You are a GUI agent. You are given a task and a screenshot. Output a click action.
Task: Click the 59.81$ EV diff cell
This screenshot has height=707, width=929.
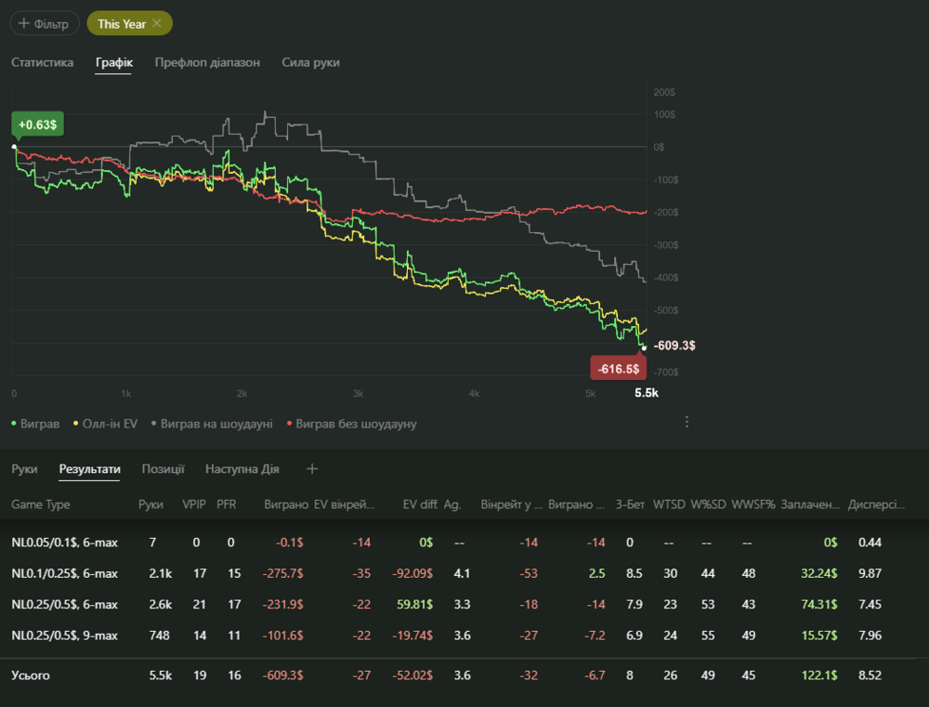414,604
